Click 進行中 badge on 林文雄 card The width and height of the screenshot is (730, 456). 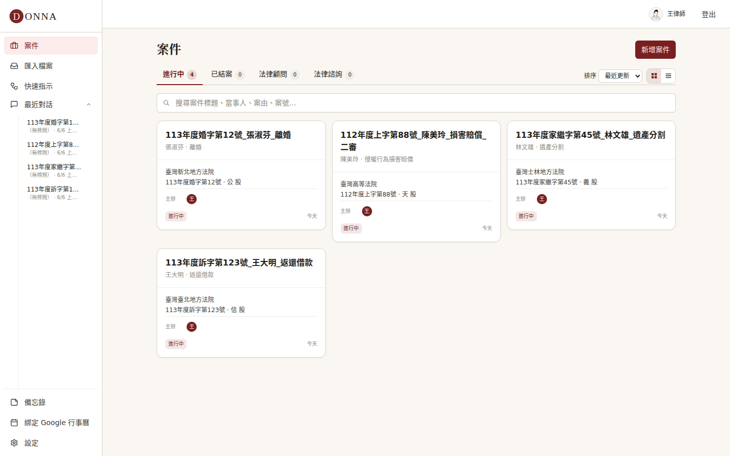coord(526,216)
